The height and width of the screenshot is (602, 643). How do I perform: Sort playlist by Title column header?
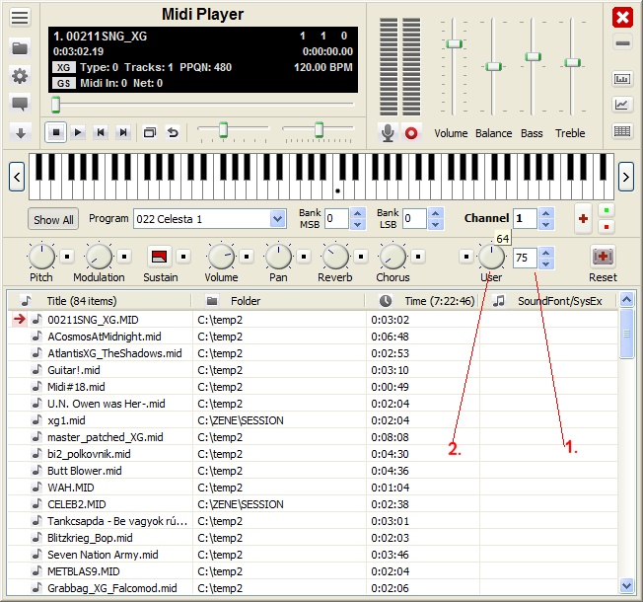coord(100,301)
